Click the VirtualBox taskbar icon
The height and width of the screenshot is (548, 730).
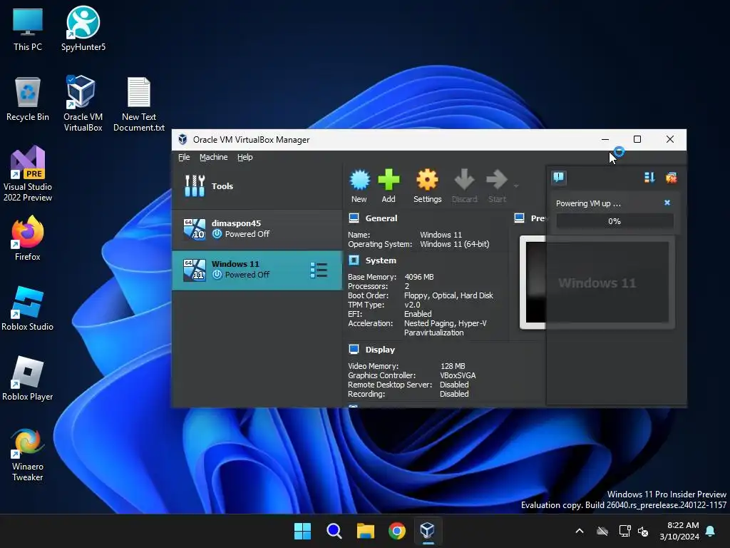[428, 531]
